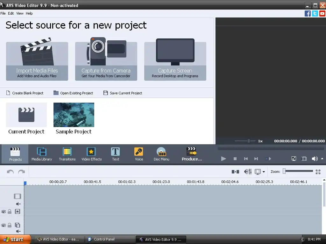Lock the video overlay track

pos(10,225)
